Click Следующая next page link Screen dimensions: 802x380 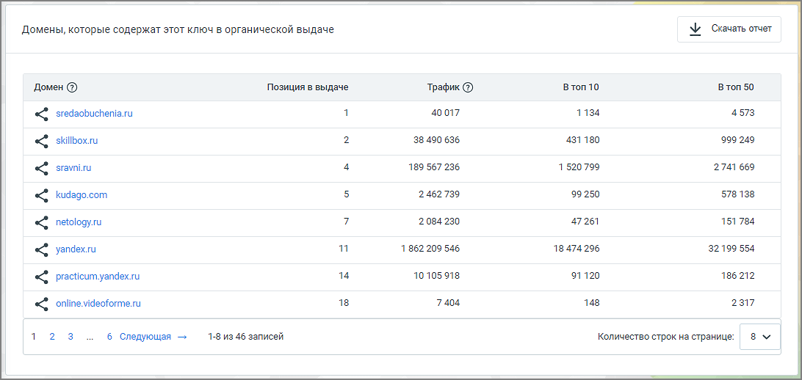coord(153,337)
